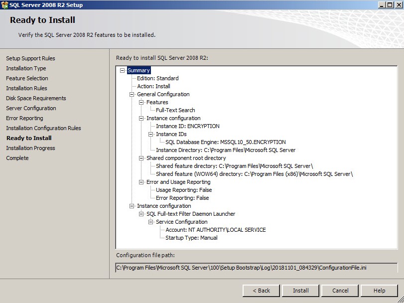Select Error Reporting: False row

pos(182,198)
